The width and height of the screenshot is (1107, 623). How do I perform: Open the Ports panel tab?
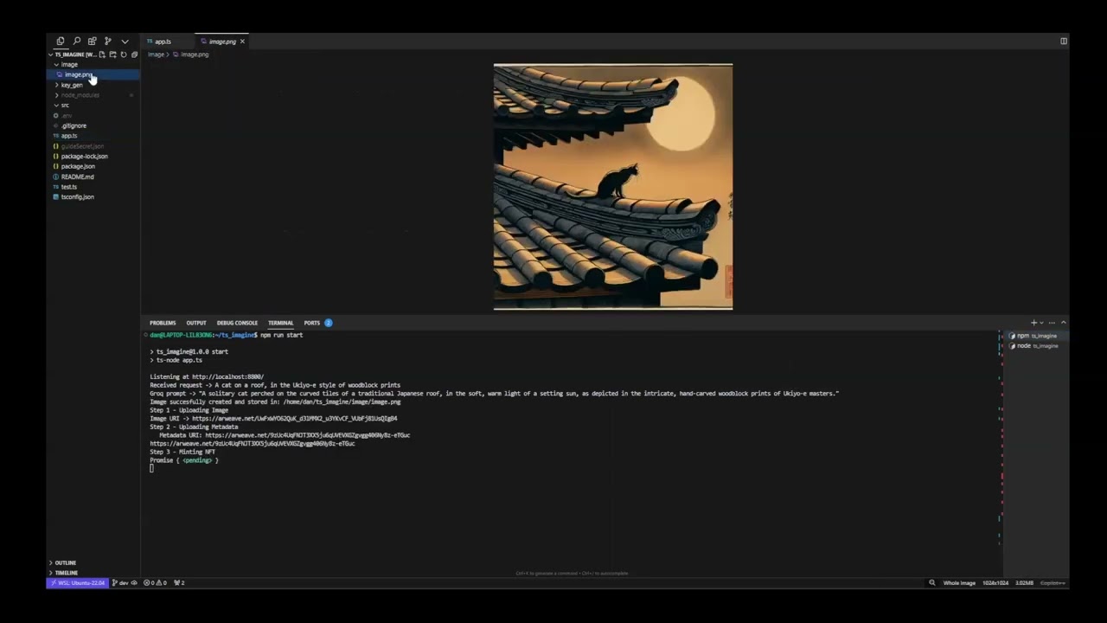coord(312,323)
